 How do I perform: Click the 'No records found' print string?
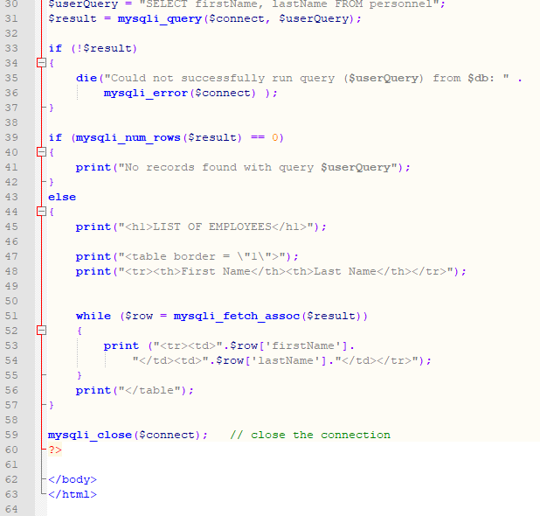258,168
